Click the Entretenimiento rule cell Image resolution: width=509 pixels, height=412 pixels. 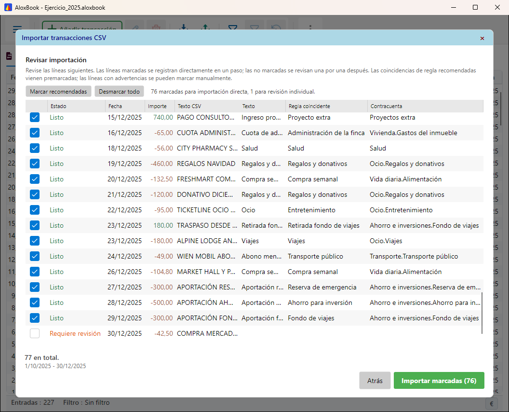[311, 210]
